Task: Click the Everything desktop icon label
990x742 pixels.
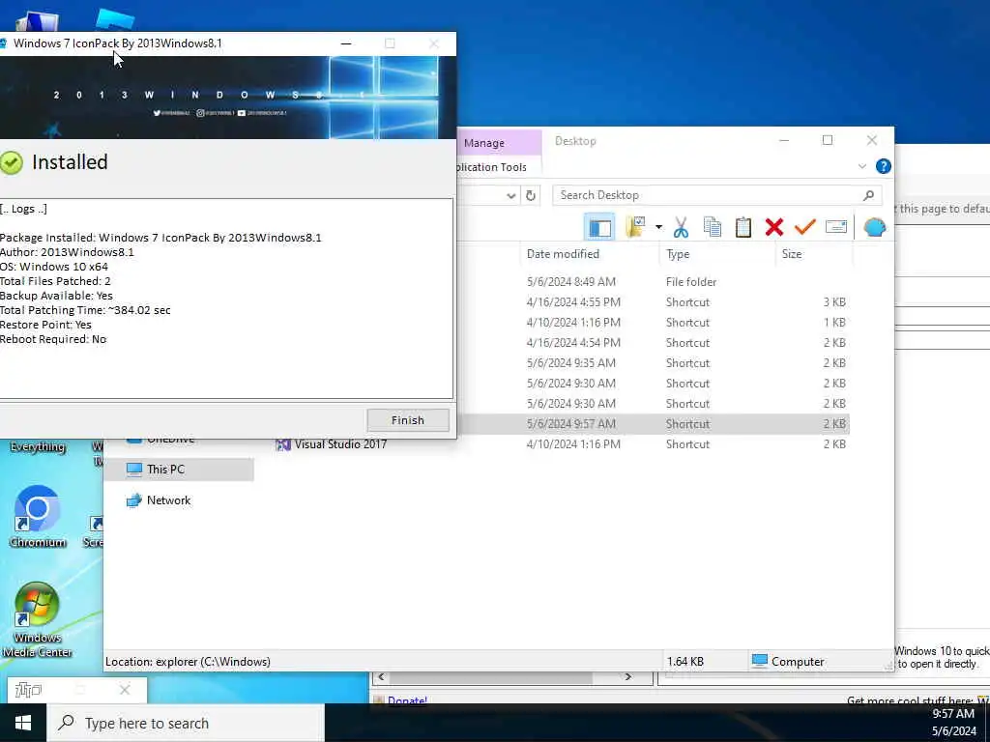Action: click(x=38, y=446)
